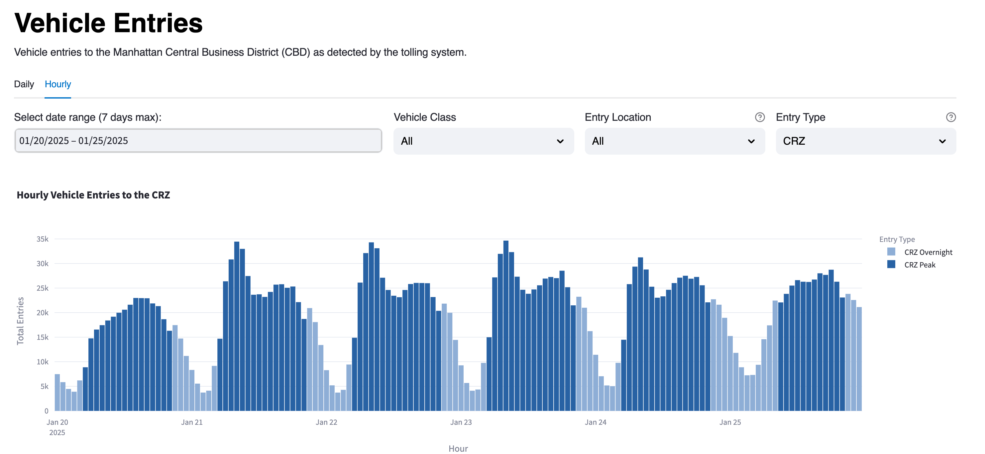This screenshot has height=454, width=985.
Task: Click the tallest peak bar on Jan 23
Action: coord(506,325)
